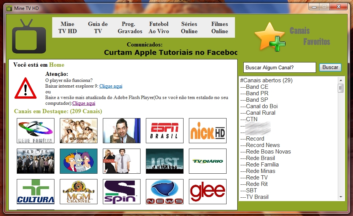Open the Futurama series thumbnail

(x=78, y=161)
